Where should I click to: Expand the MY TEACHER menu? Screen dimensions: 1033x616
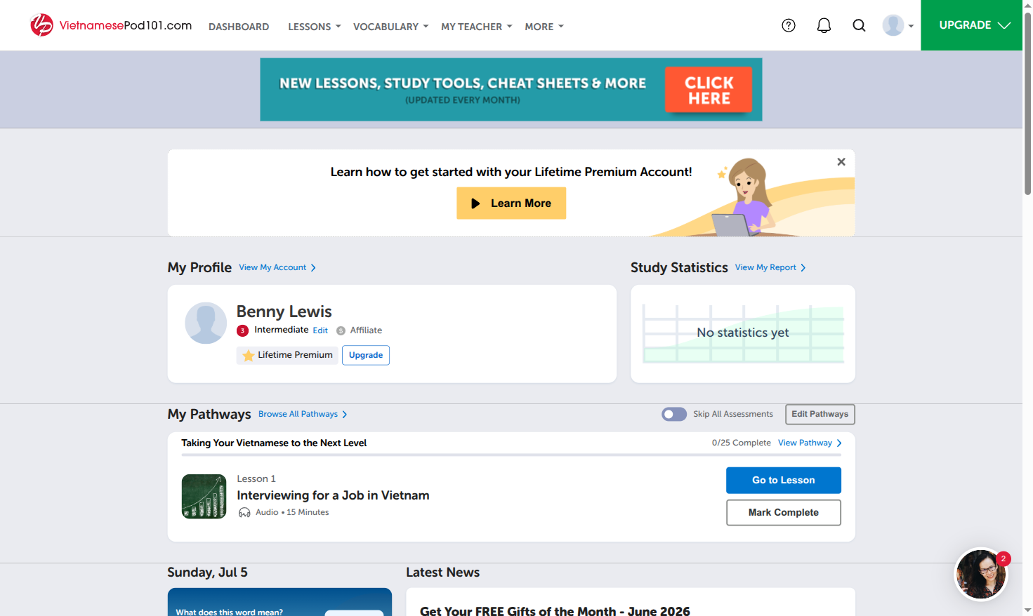click(477, 27)
